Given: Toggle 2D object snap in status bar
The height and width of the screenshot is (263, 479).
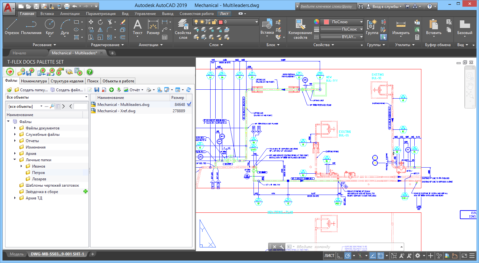Looking at the screenshot, I should [x=381, y=256].
